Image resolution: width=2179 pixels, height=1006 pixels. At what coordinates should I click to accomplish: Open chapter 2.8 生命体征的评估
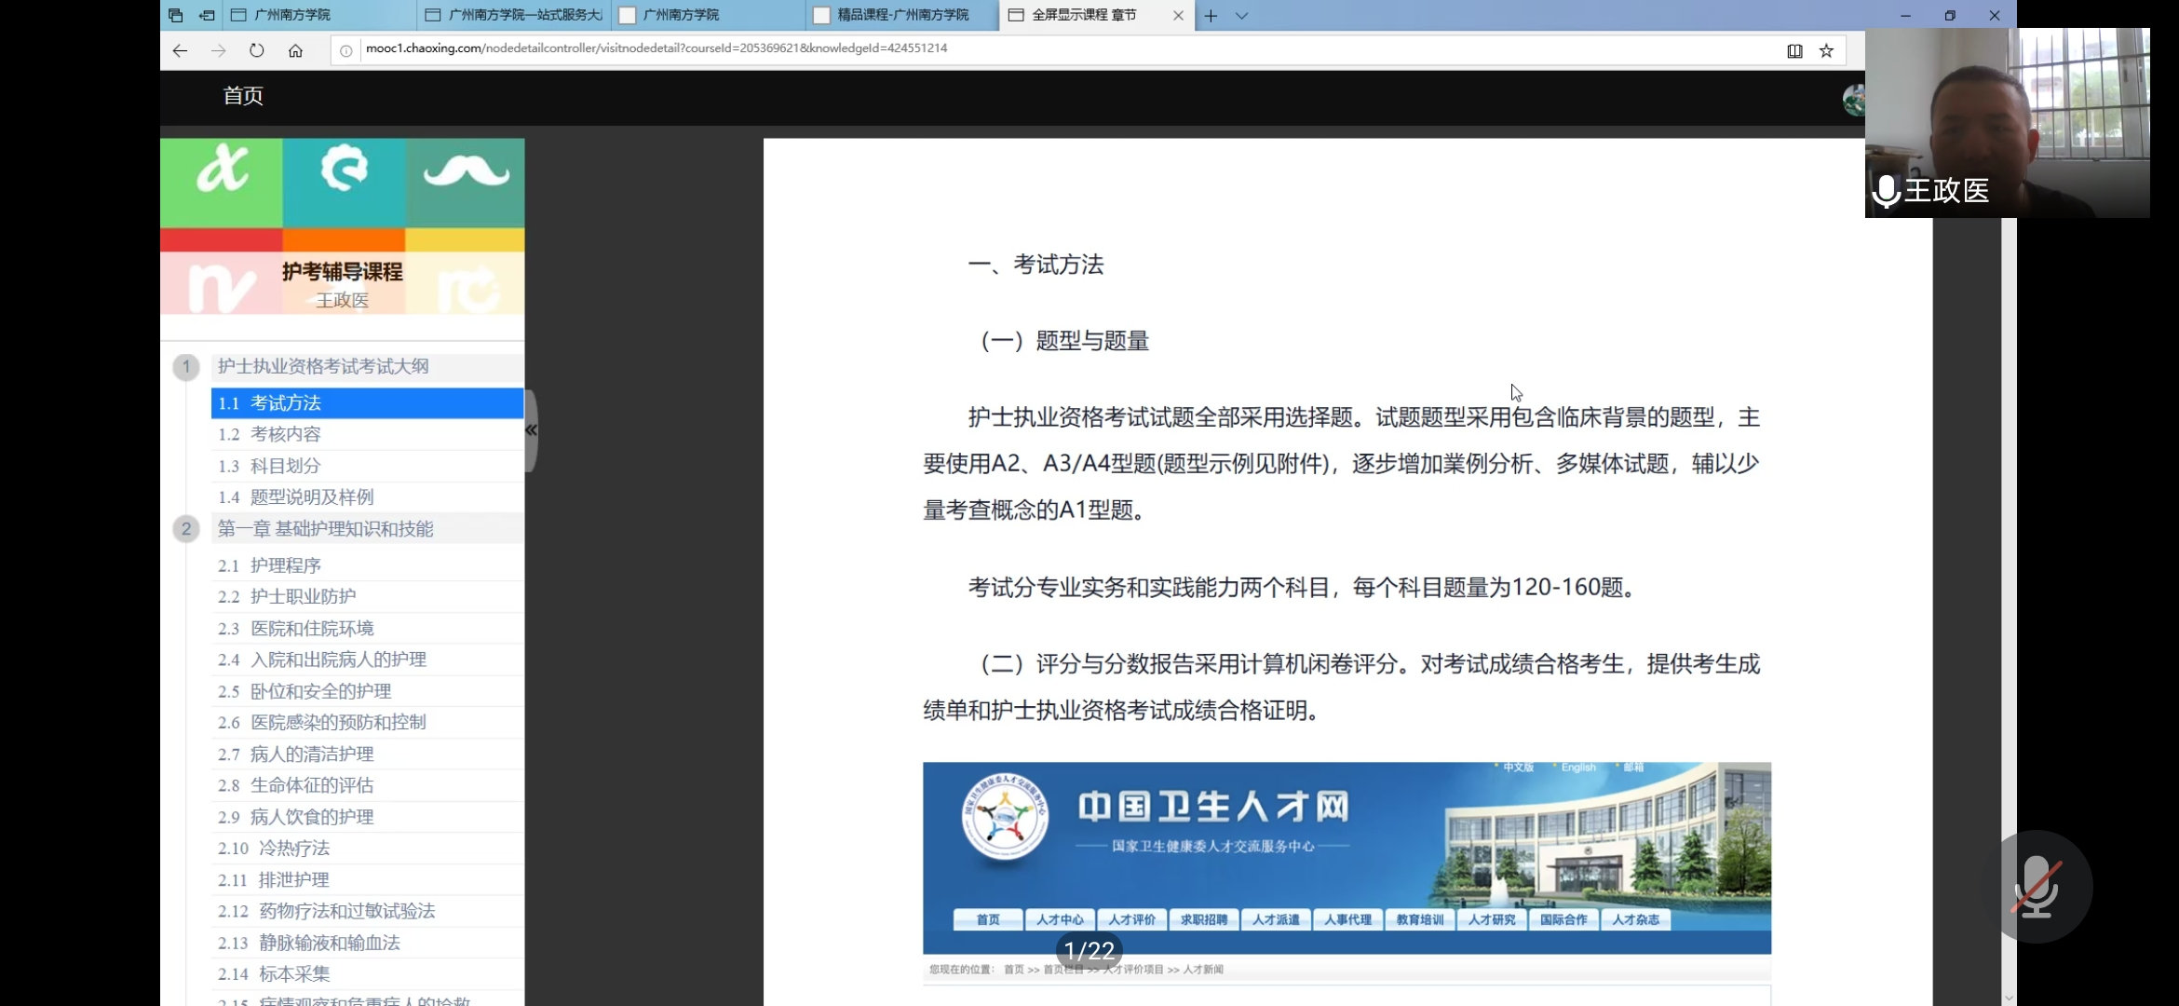(311, 785)
